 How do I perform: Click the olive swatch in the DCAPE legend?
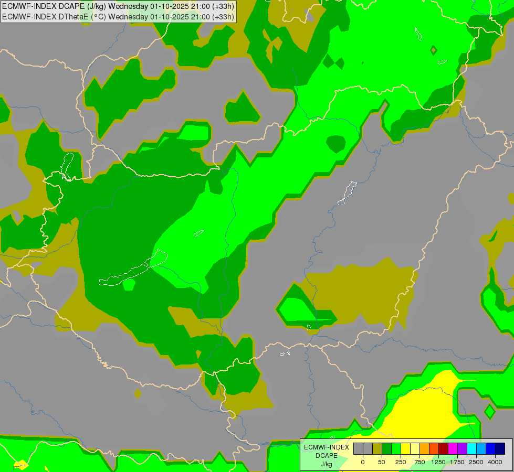(377, 448)
